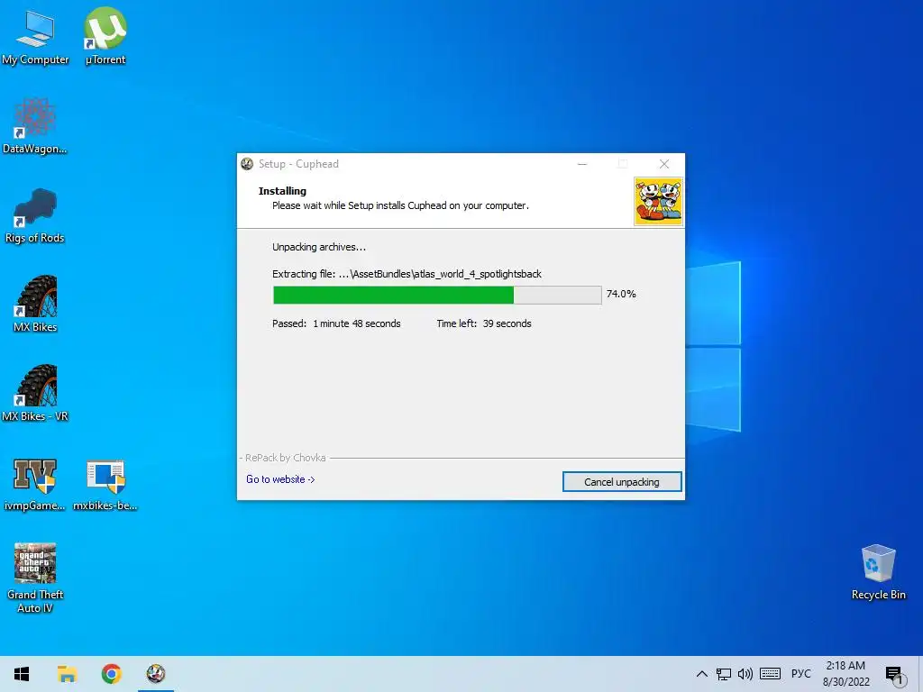Select the MX Bikes - VR shortcut
This screenshot has height=692, width=923.
(35, 394)
